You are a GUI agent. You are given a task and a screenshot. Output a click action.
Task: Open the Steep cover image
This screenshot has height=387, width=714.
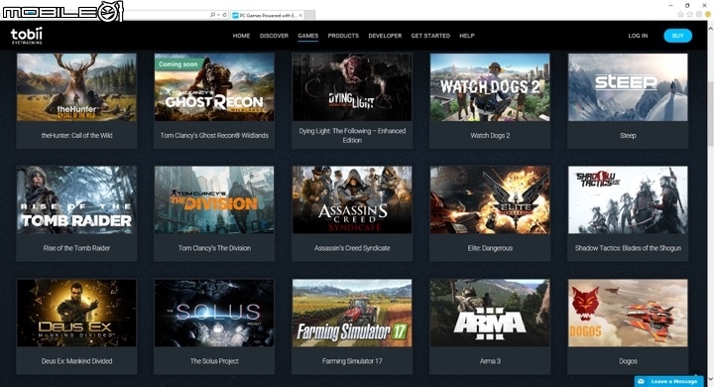point(628,87)
